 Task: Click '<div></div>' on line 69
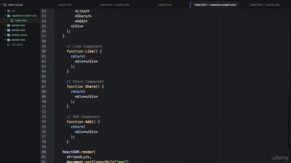pyautogui.click(x=86, y=96)
